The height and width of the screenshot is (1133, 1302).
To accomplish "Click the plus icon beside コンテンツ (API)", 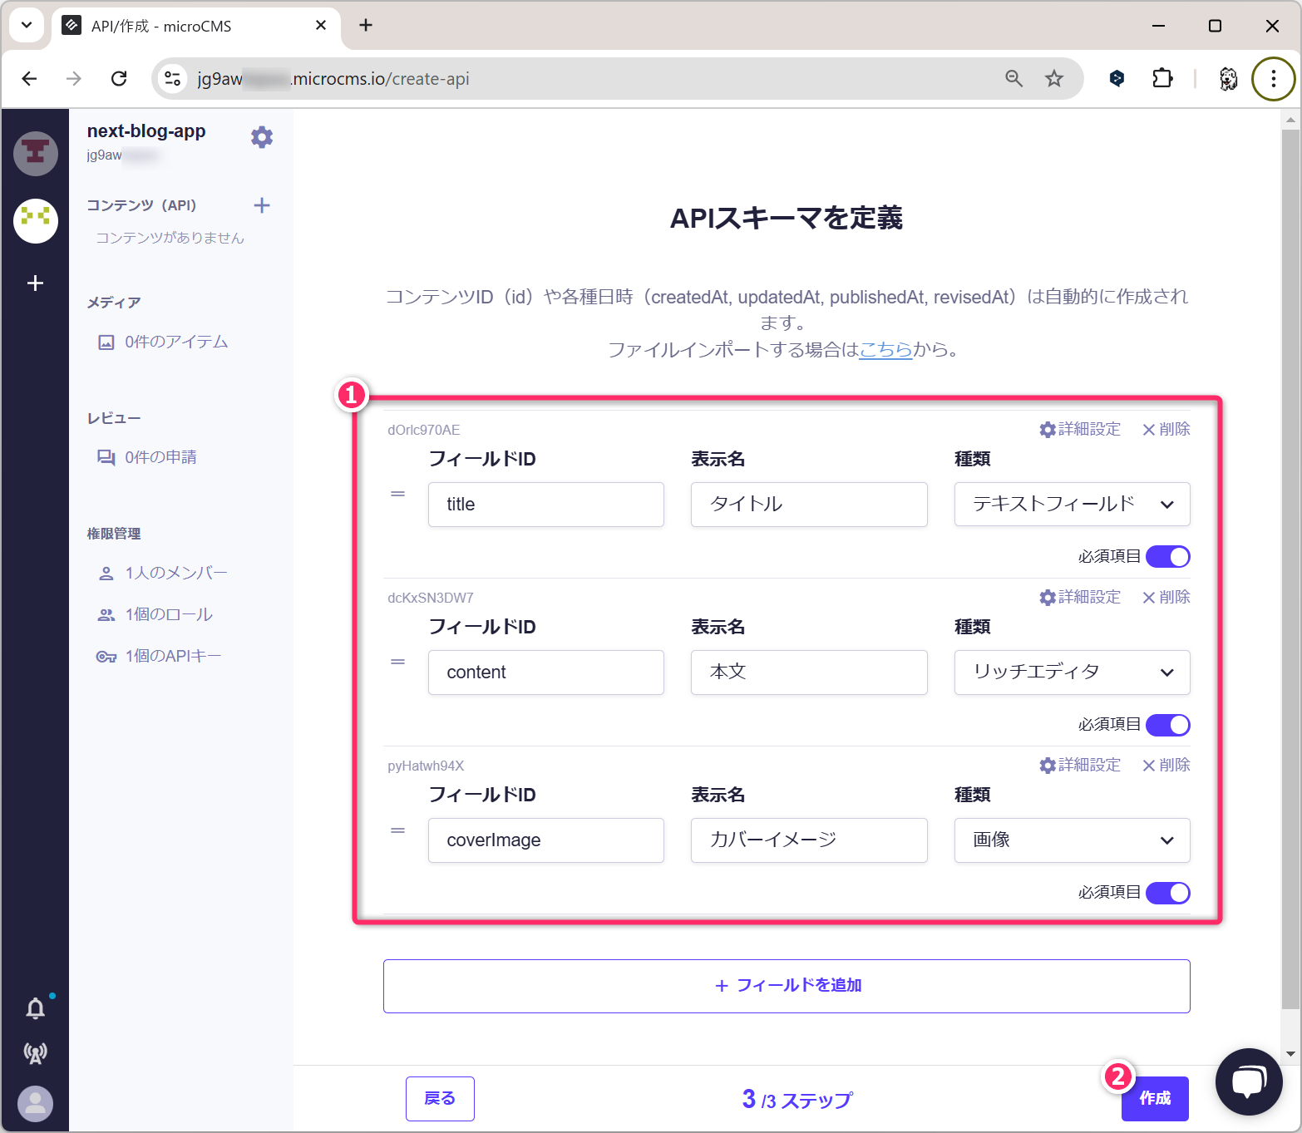I will pos(262,205).
